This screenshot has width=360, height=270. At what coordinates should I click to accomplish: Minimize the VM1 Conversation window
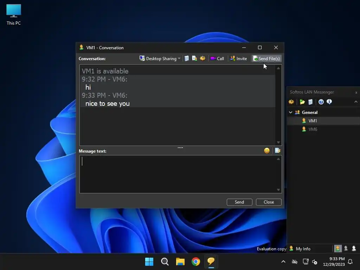tap(244, 47)
